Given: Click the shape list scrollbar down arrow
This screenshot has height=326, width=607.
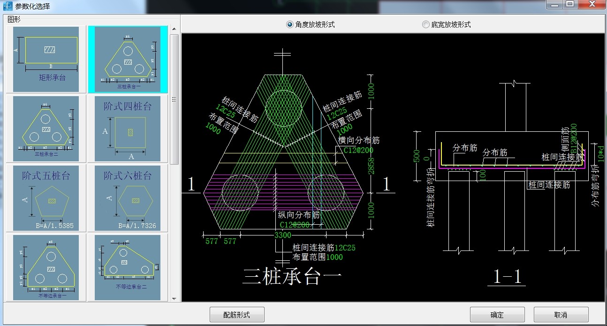Looking at the screenshot, I should [x=174, y=298].
